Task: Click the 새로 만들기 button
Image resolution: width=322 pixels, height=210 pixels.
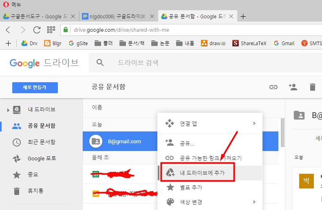Action: pyautogui.click(x=35, y=87)
